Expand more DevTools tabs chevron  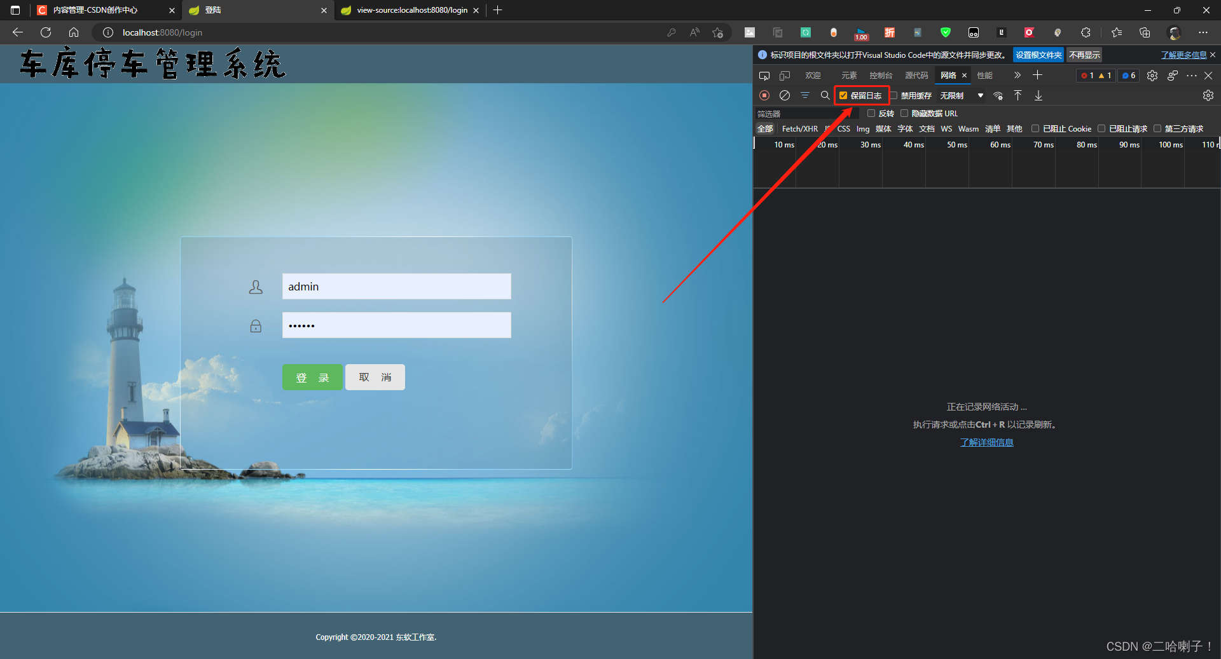(1018, 76)
